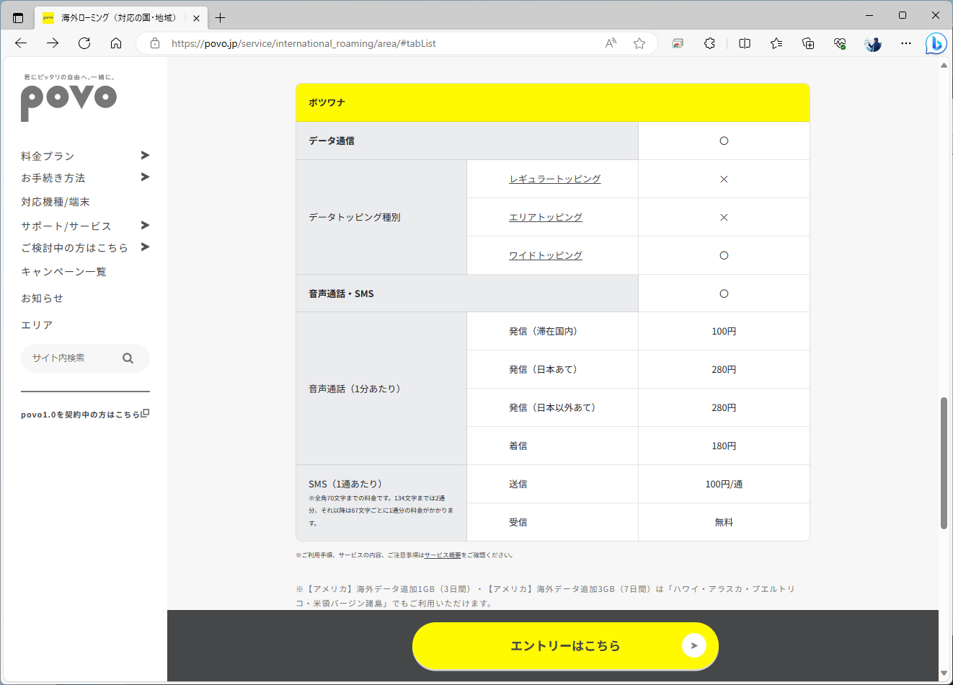Click the ワイドトッピング link

pos(546,255)
